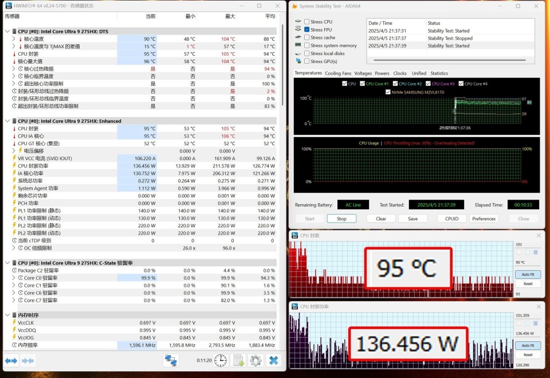Enable the Stress CPU checkbox

pyautogui.click(x=307, y=22)
